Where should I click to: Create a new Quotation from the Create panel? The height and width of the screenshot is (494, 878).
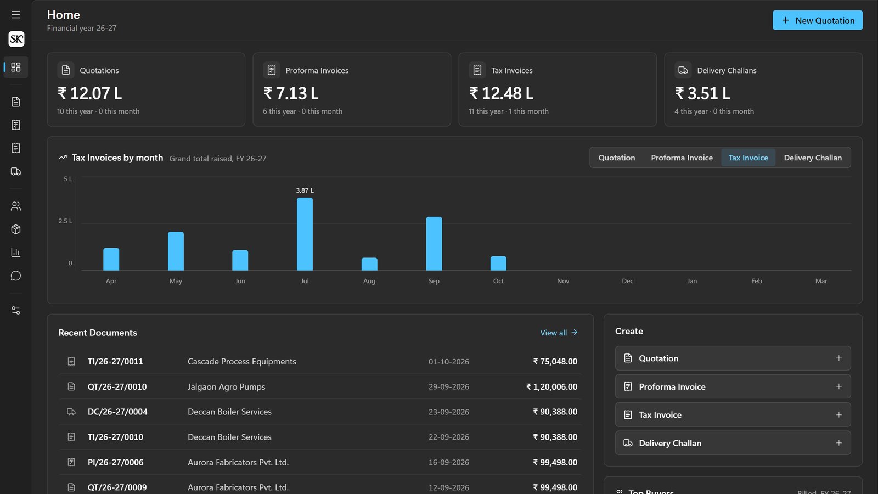tap(733, 358)
